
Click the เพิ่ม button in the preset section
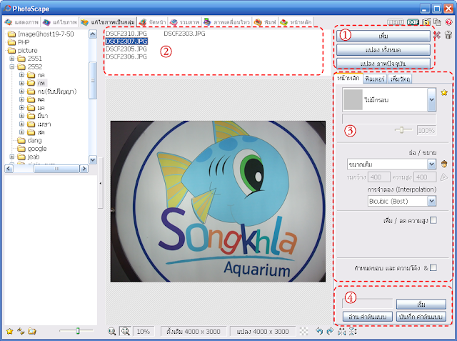[x=421, y=305]
